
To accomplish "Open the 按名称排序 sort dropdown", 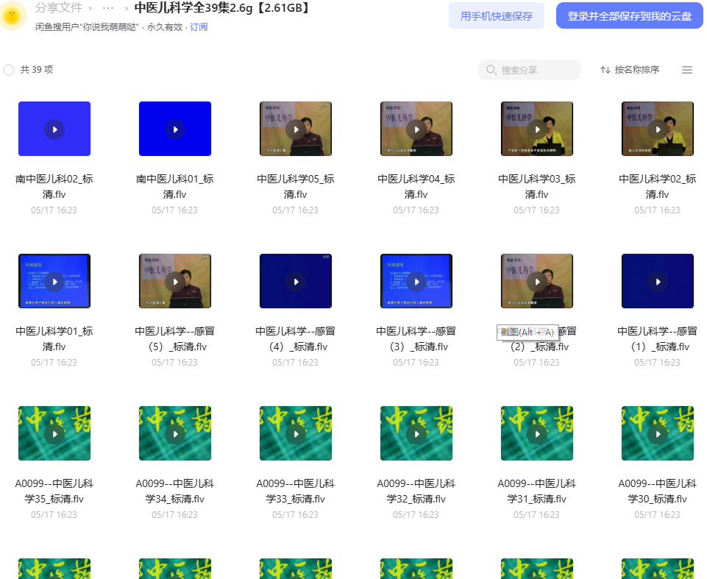I will click(x=630, y=70).
